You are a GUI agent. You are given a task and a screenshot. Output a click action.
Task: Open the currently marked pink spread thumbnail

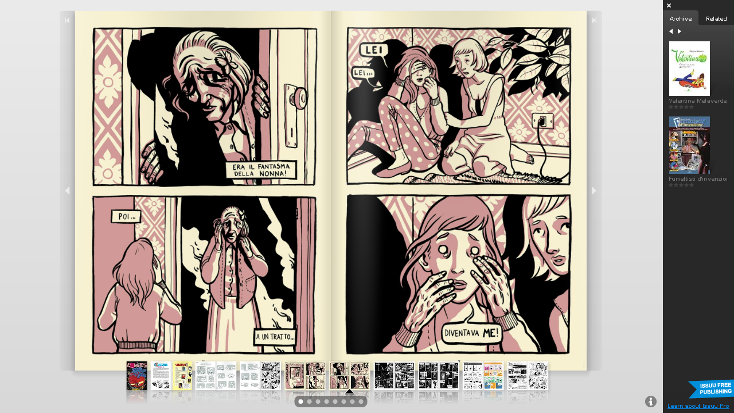pos(350,376)
